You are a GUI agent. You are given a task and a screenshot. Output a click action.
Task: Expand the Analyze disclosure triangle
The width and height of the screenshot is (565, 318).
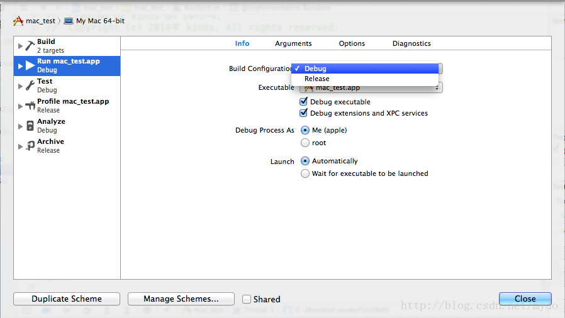point(20,126)
